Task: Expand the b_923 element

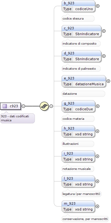Action: click(x=98, y=6)
